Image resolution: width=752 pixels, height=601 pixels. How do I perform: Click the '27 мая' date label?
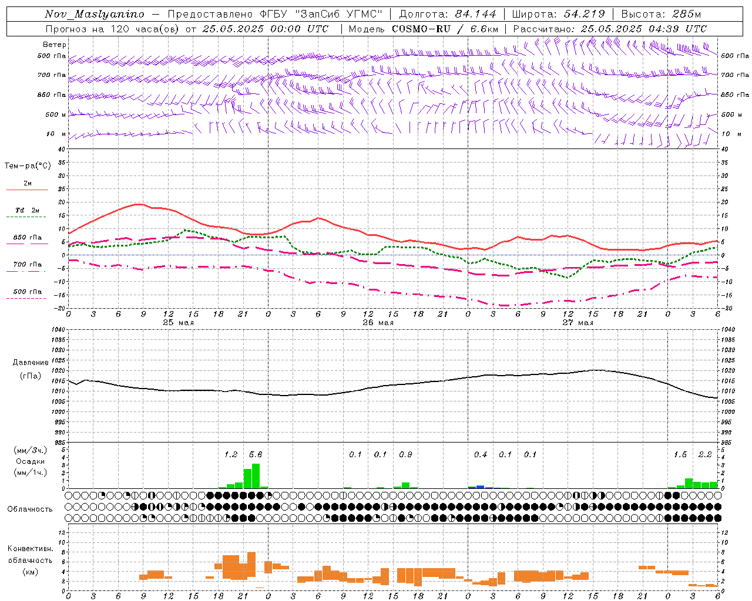click(578, 323)
